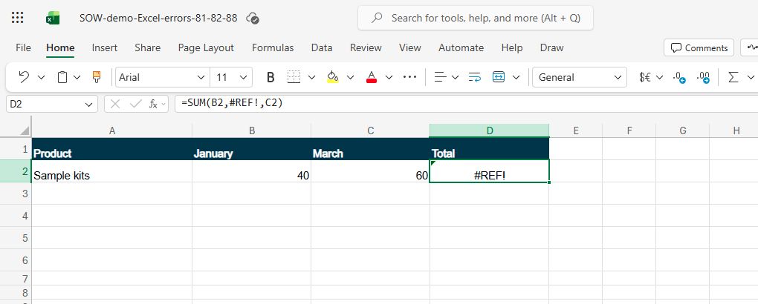Switch to the Automate tab
Viewport: 758px width, 304px height.
[x=461, y=47]
